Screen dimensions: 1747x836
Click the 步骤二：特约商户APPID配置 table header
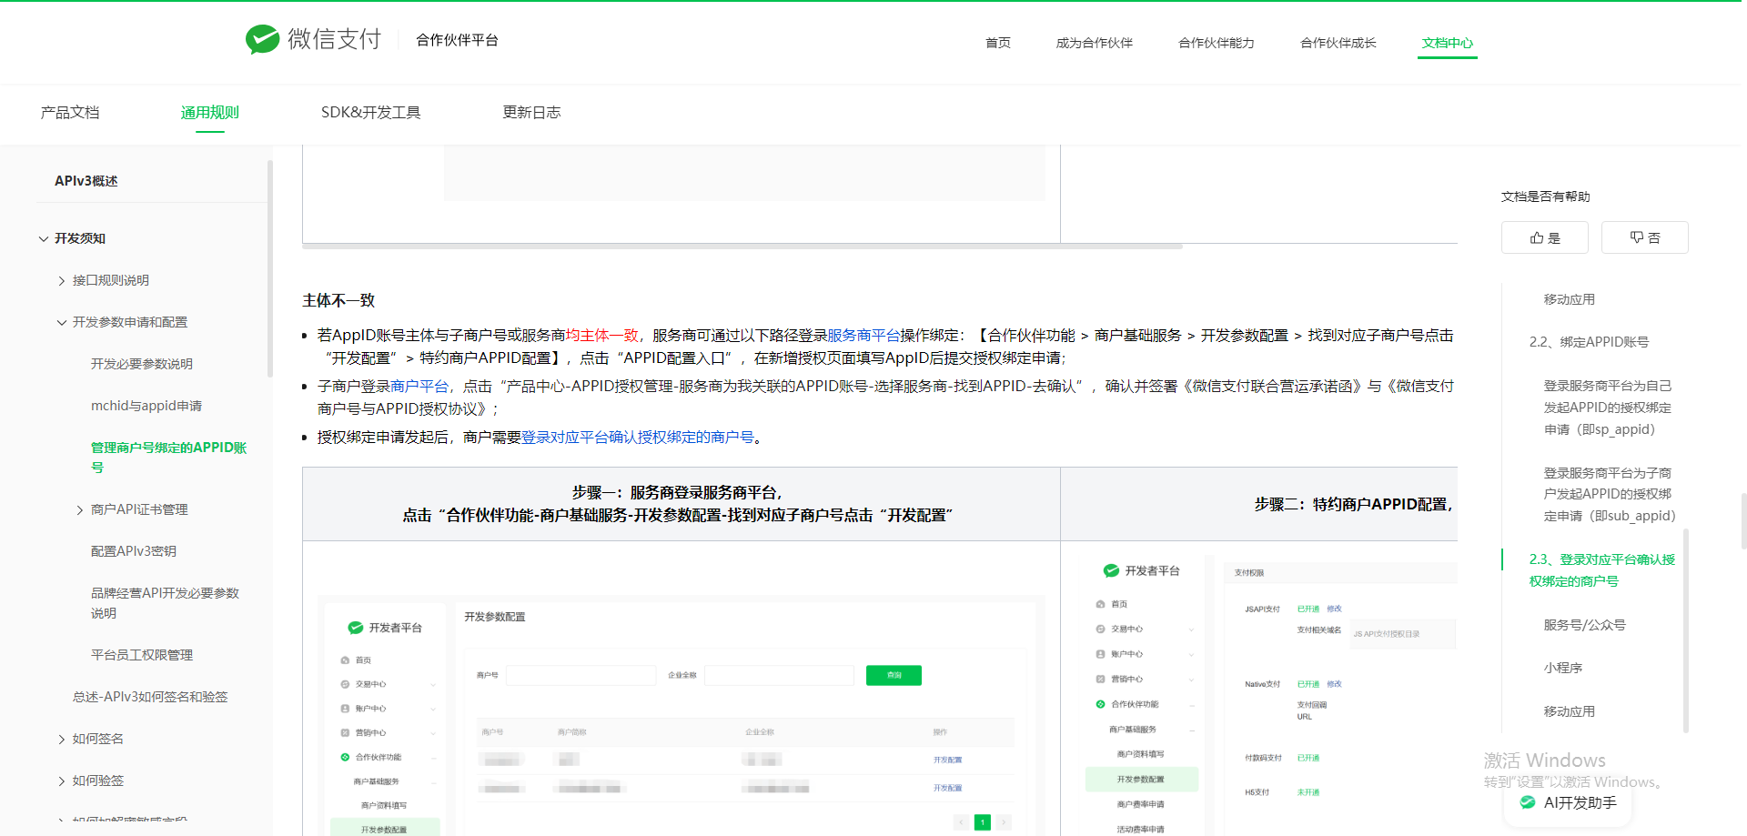pos(1259,504)
